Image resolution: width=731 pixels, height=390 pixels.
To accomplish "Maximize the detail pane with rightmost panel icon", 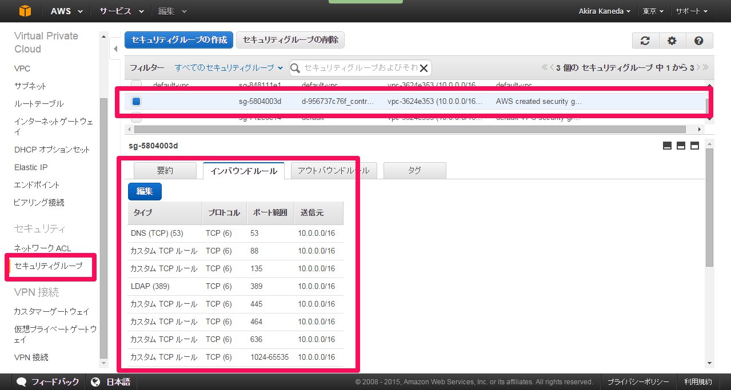I will 694,146.
